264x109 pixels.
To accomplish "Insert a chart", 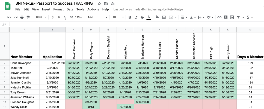I will [232, 17].
